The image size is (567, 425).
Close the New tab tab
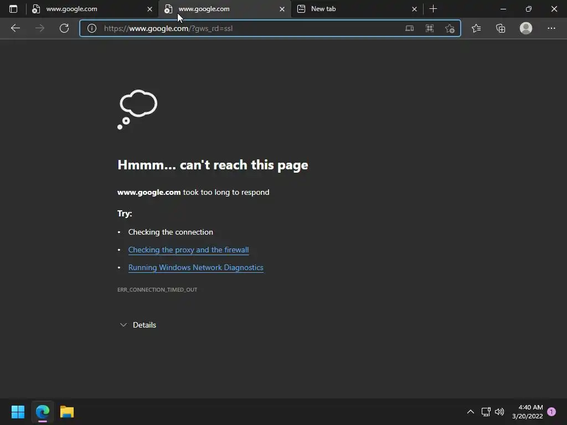click(x=414, y=9)
